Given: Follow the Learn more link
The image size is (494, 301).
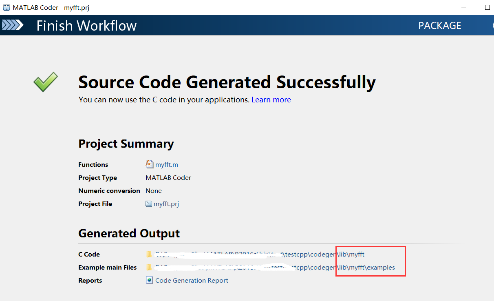Looking at the screenshot, I should coord(271,100).
